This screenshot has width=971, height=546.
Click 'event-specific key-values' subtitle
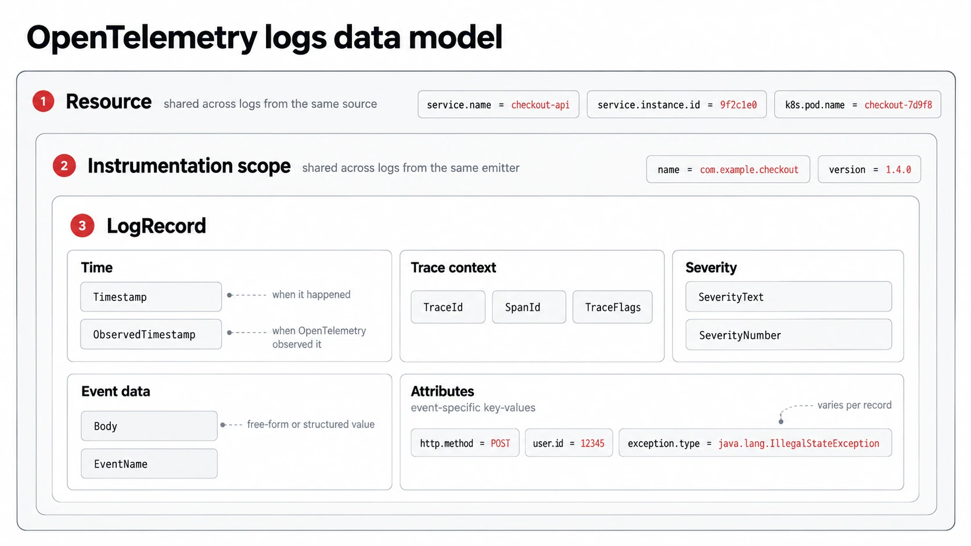(473, 407)
